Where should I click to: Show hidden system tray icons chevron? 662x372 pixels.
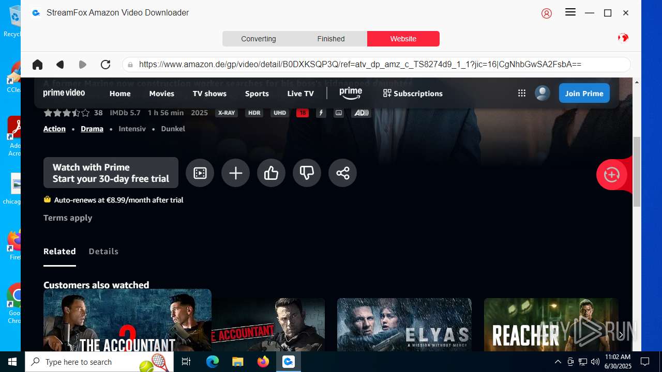[558, 362]
